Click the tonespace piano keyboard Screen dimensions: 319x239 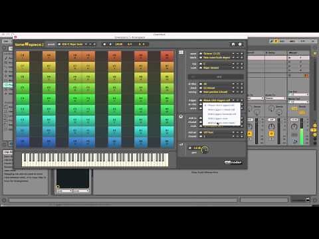[x=95, y=159]
